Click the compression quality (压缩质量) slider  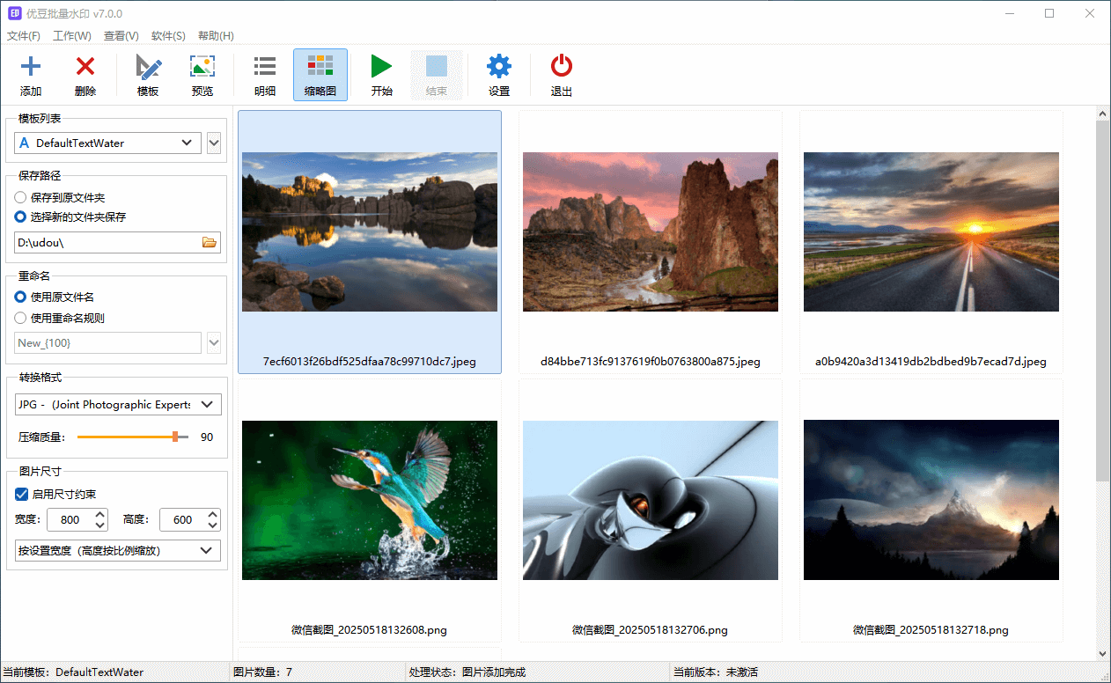[132, 437]
